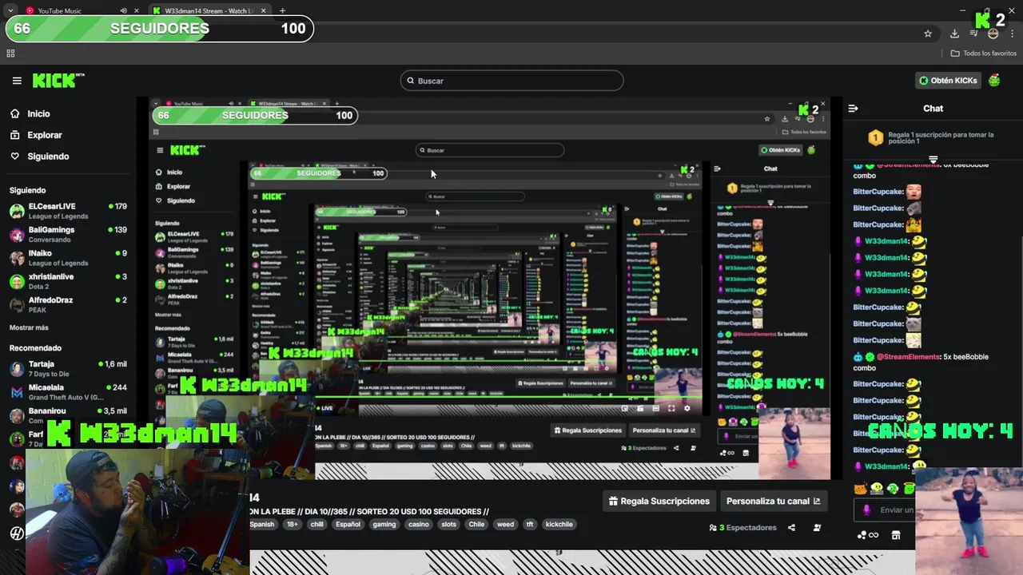
Task: Select the gaming tag on main page
Action: pyautogui.click(x=384, y=525)
